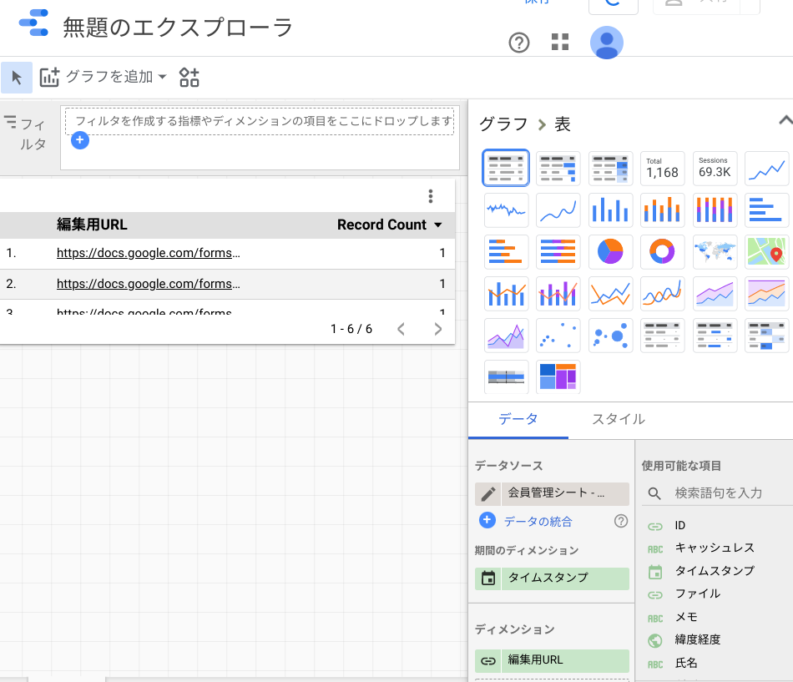The height and width of the screenshot is (682, 793).
Task: Select the treemap chart type
Action: (558, 377)
